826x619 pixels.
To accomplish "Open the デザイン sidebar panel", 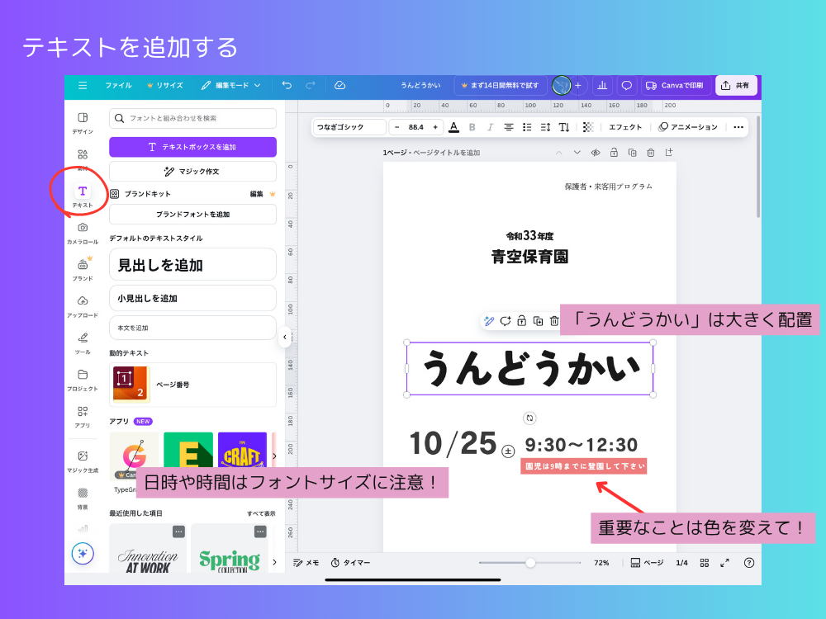I will [x=83, y=123].
